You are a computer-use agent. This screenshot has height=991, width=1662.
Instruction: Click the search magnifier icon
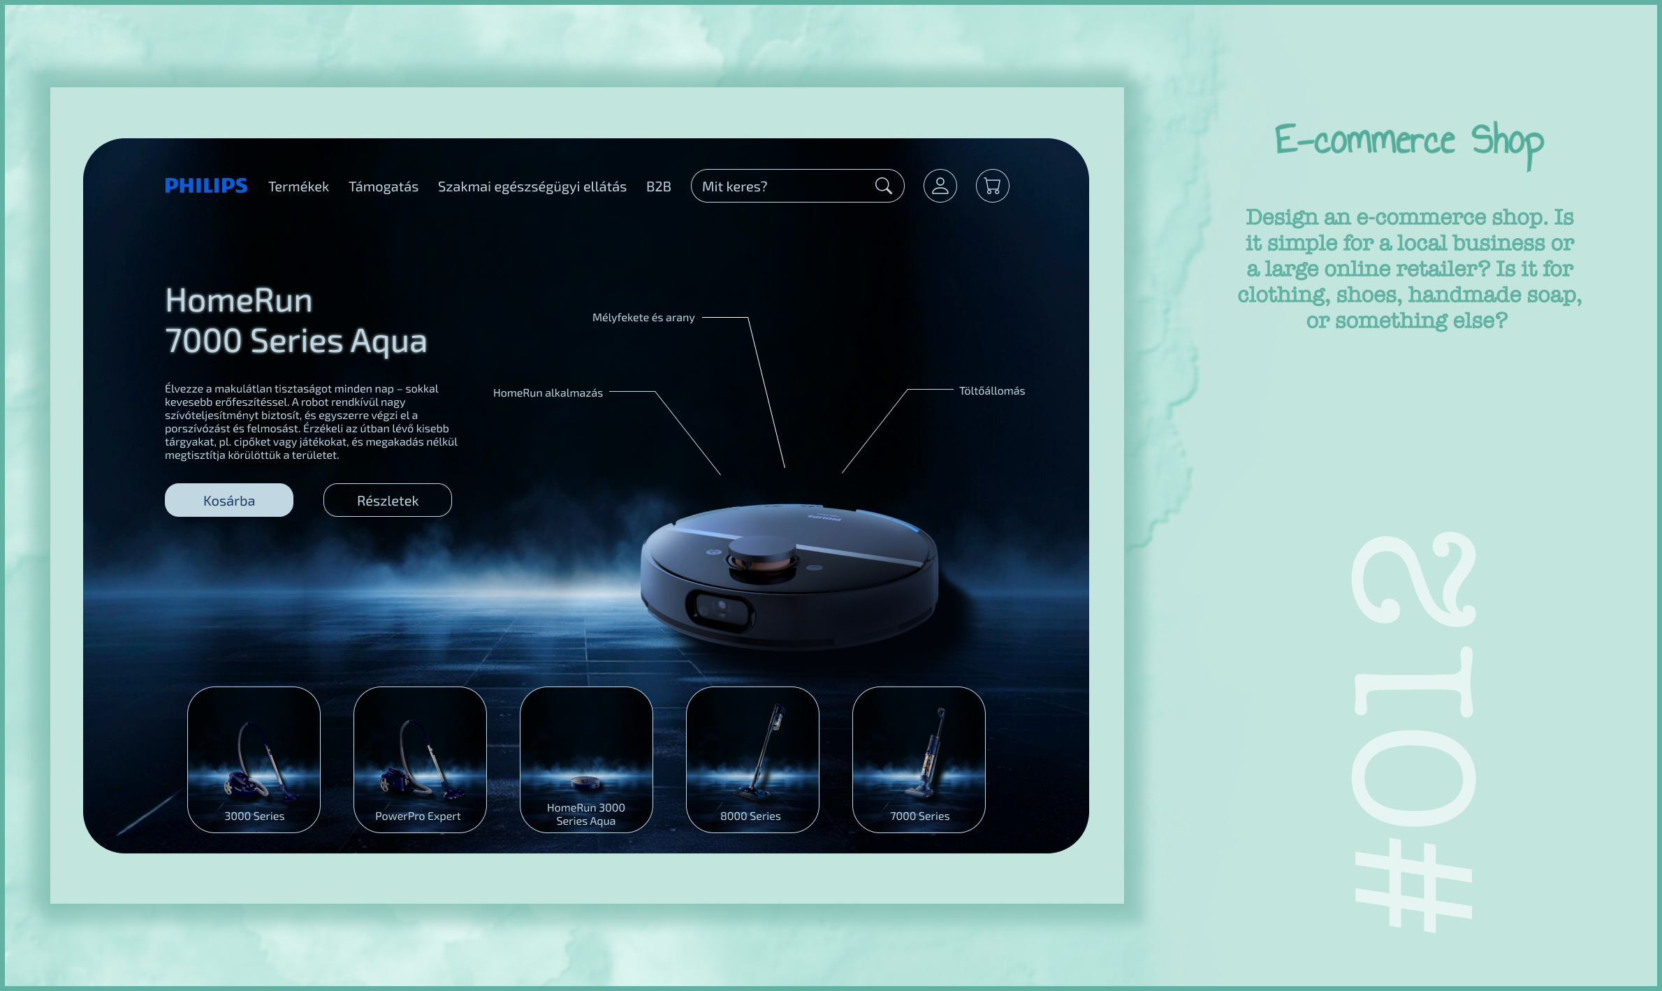pyautogui.click(x=883, y=186)
